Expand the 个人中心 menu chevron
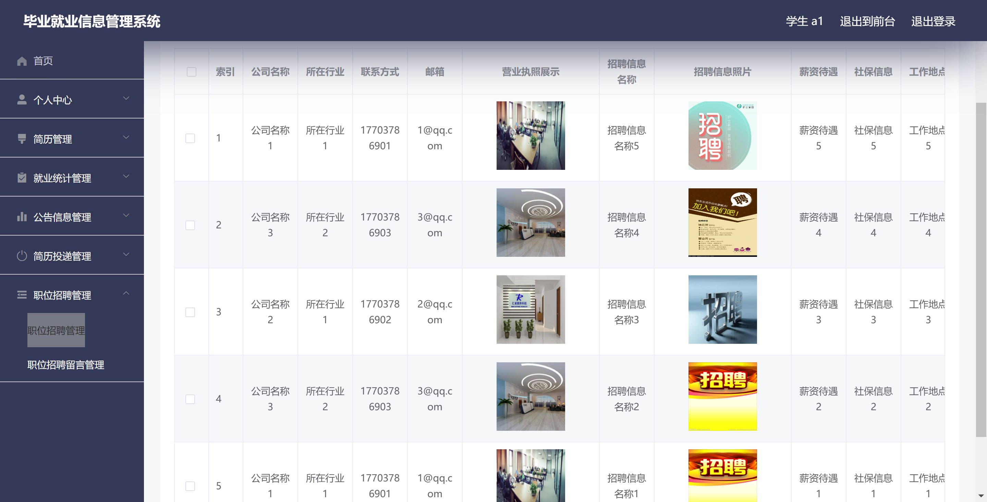This screenshot has height=502, width=987. click(126, 98)
